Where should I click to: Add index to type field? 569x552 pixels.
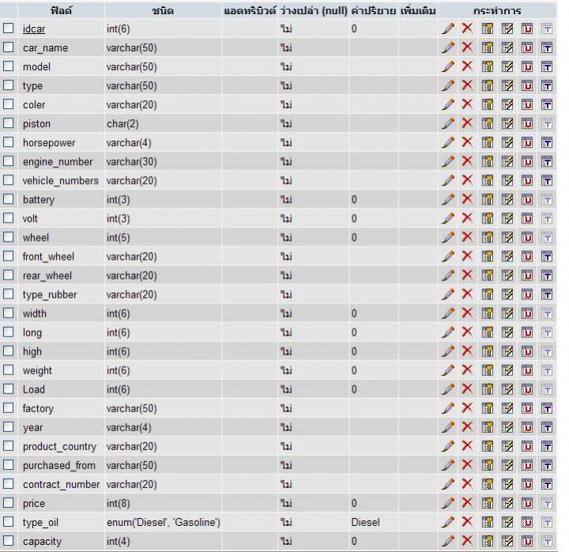(507, 85)
